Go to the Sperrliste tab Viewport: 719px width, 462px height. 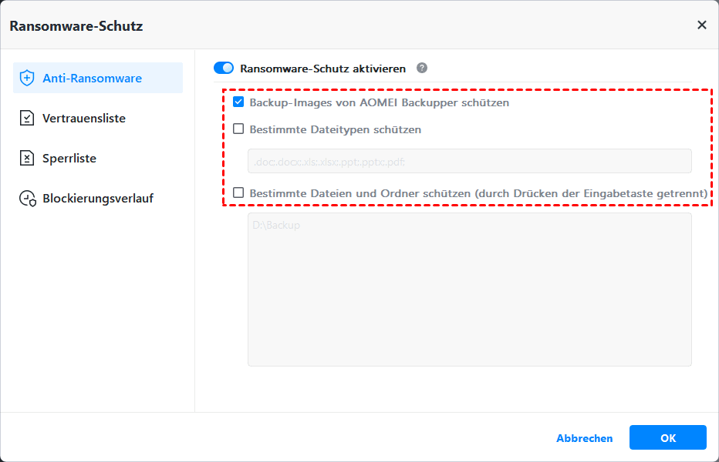pos(69,158)
